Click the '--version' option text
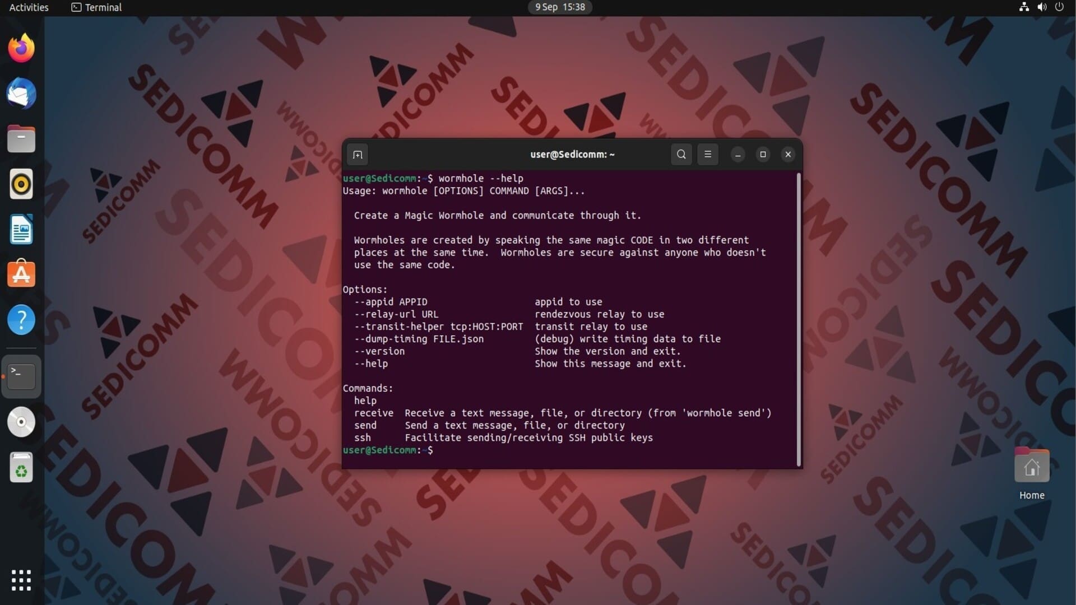Screen dimensions: 1076x605 pos(379,351)
